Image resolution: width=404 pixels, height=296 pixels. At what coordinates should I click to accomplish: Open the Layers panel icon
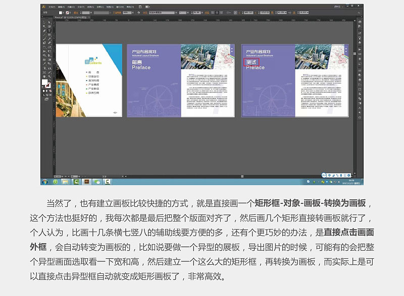pos(360,80)
